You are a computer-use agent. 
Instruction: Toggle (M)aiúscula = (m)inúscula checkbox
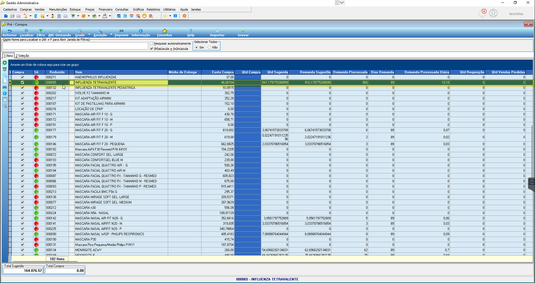[152, 49]
